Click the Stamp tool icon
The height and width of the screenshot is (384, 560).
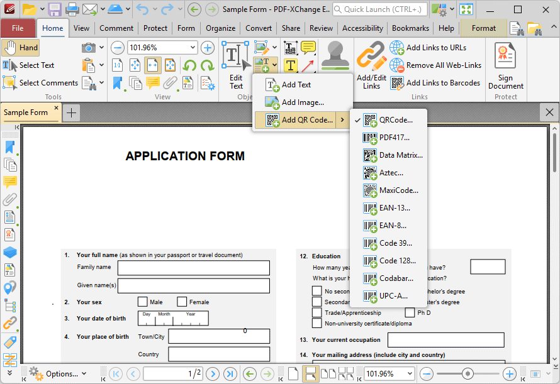coord(335,55)
